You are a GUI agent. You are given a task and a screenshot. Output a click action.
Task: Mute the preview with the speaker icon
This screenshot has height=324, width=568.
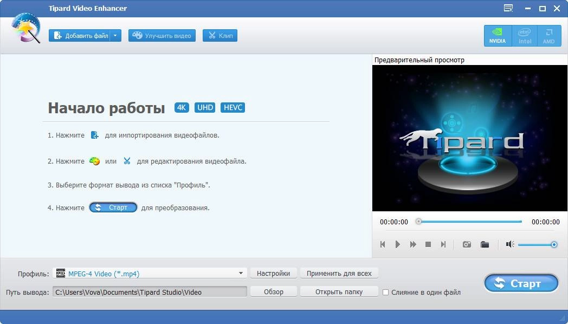(510, 244)
